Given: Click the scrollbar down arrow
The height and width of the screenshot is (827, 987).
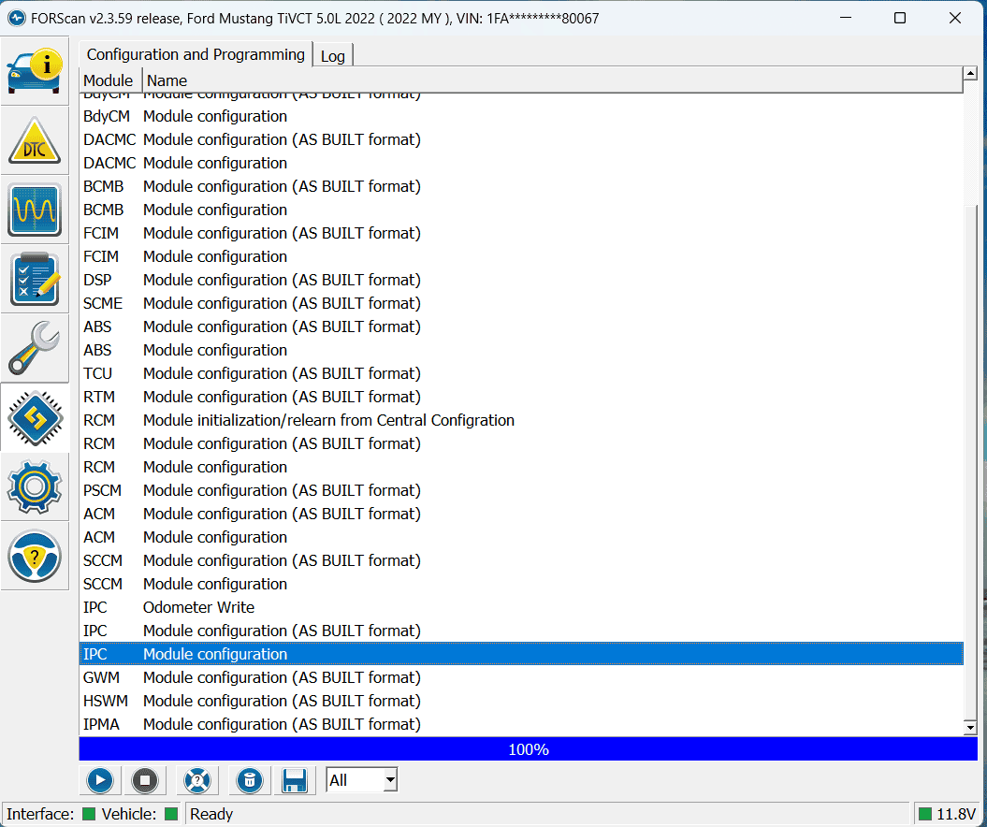Looking at the screenshot, I should tap(970, 728).
